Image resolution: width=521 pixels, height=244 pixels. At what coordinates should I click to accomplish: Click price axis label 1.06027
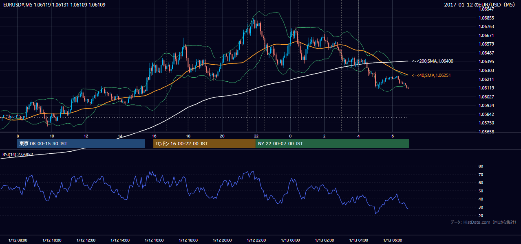tap(486, 97)
